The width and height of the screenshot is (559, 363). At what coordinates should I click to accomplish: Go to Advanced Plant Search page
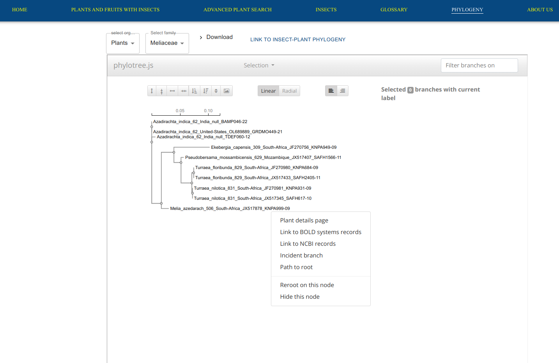click(237, 10)
